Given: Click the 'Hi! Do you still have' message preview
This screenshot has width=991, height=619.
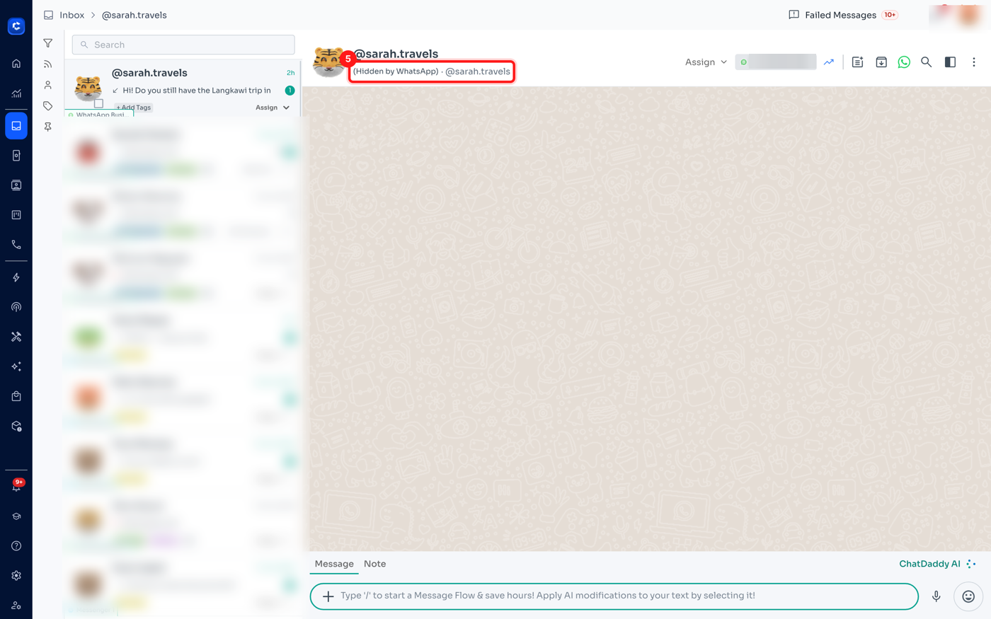Looking at the screenshot, I should (x=197, y=91).
